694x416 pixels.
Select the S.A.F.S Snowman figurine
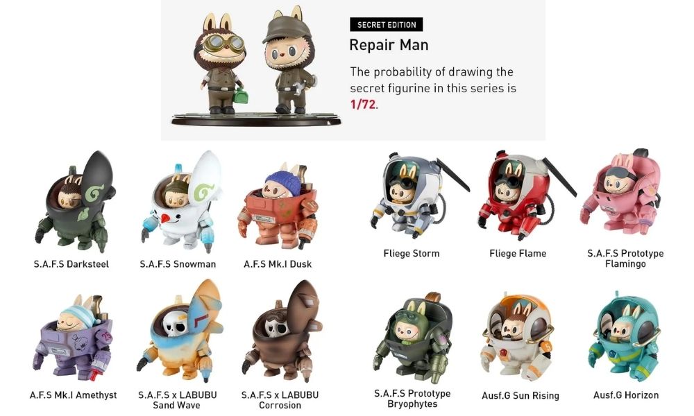coord(183,202)
